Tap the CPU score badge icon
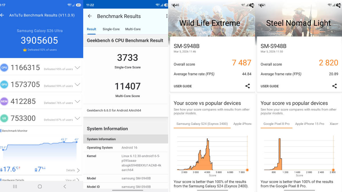This screenshot has height=192, width=342. point(4,68)
